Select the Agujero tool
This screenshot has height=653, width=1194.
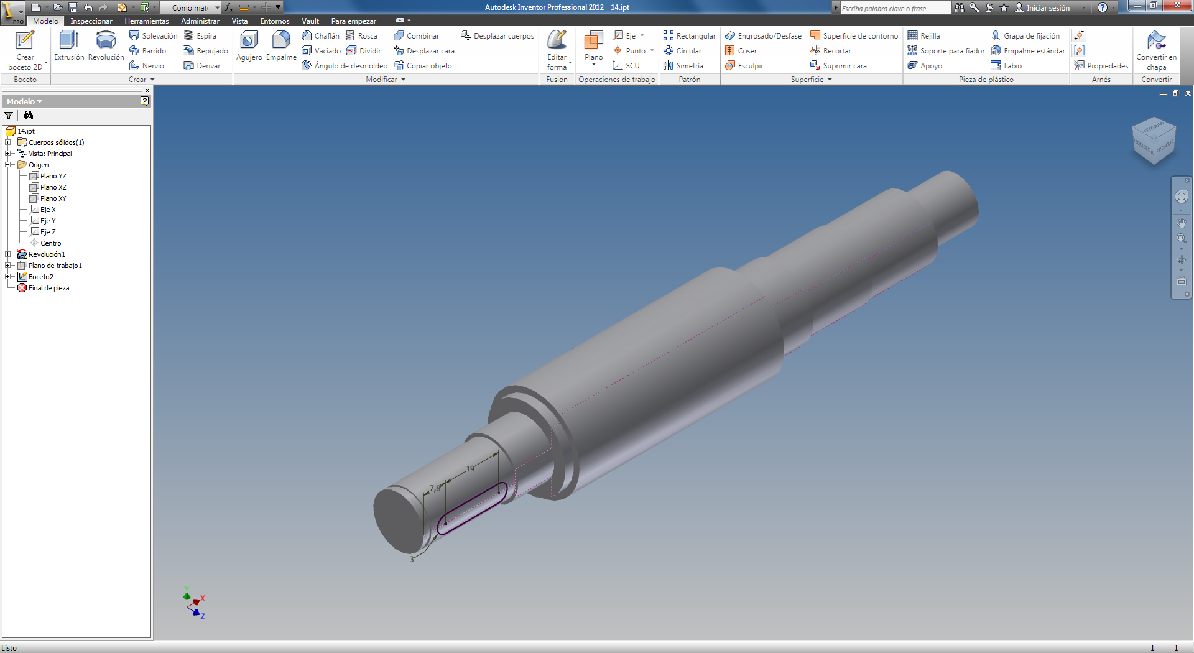pyautogui.click(x=249, y=46)
